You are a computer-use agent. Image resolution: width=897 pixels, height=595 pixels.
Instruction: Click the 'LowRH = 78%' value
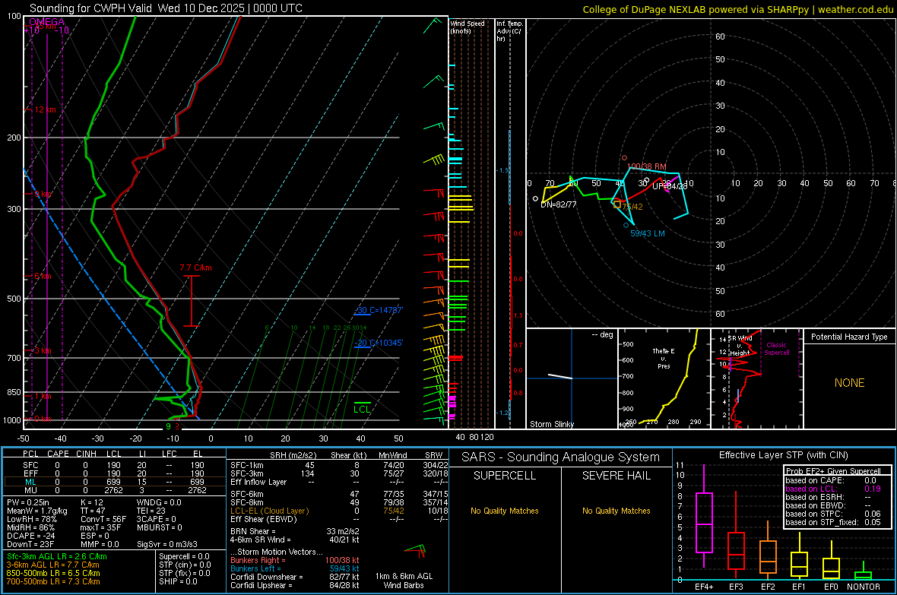(x=32, y=519)
